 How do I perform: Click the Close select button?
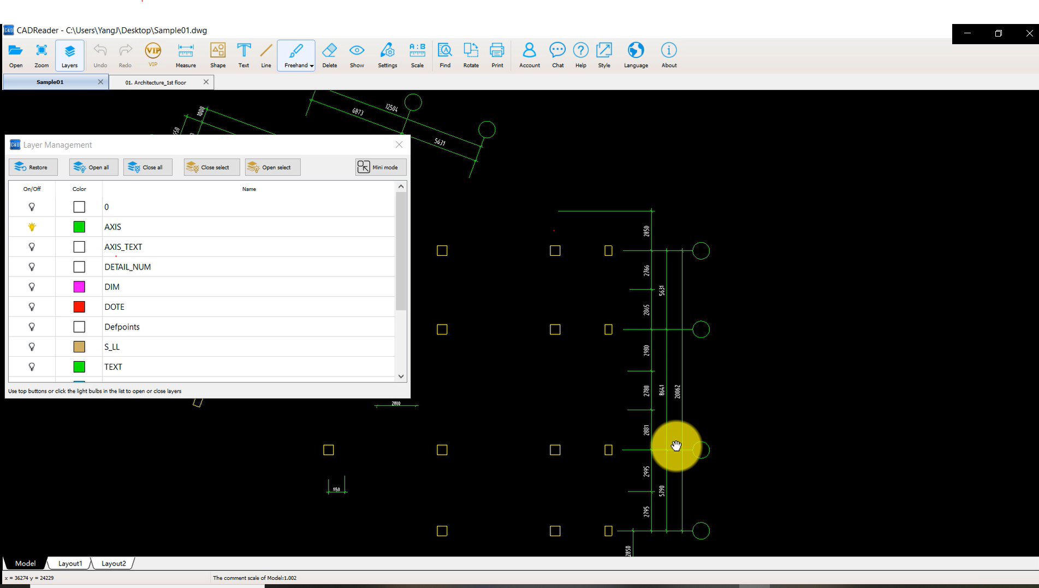coord(212,167)
